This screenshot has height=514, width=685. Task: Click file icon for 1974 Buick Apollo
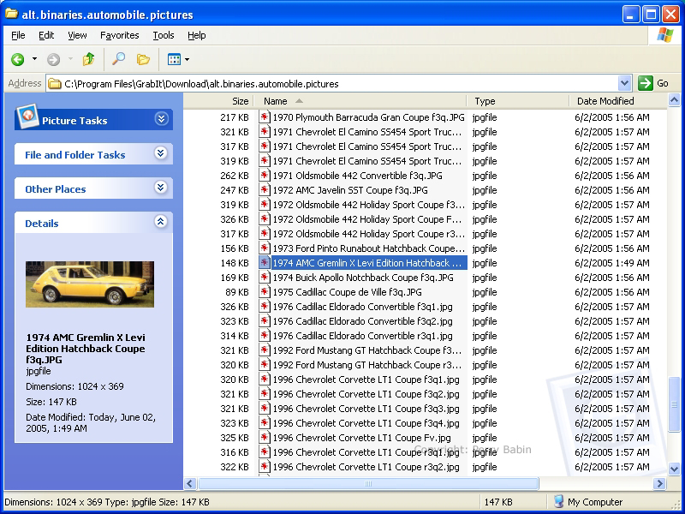coord(264,278)
